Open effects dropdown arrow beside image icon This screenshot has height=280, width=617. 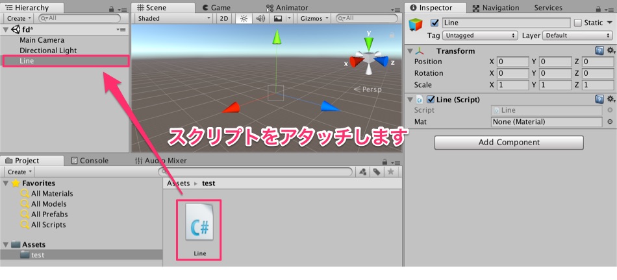[x=290, y=18]
